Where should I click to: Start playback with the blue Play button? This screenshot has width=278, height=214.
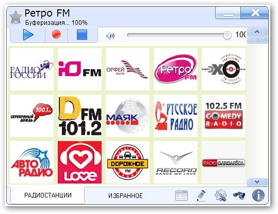(28, 35)
